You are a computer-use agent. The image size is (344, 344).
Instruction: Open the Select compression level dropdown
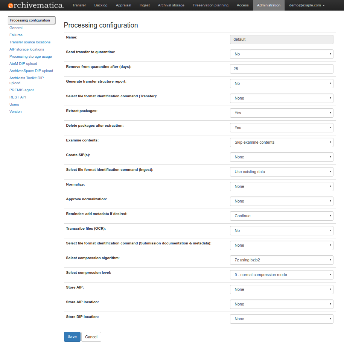[x=282, y=275]
